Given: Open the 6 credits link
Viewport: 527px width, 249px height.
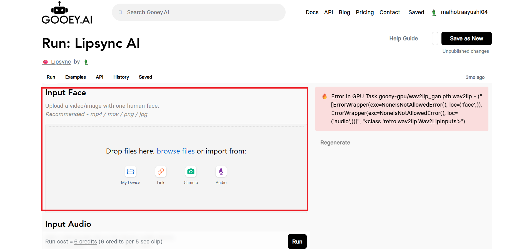Looking at the screenshot, I should point(86,242).
